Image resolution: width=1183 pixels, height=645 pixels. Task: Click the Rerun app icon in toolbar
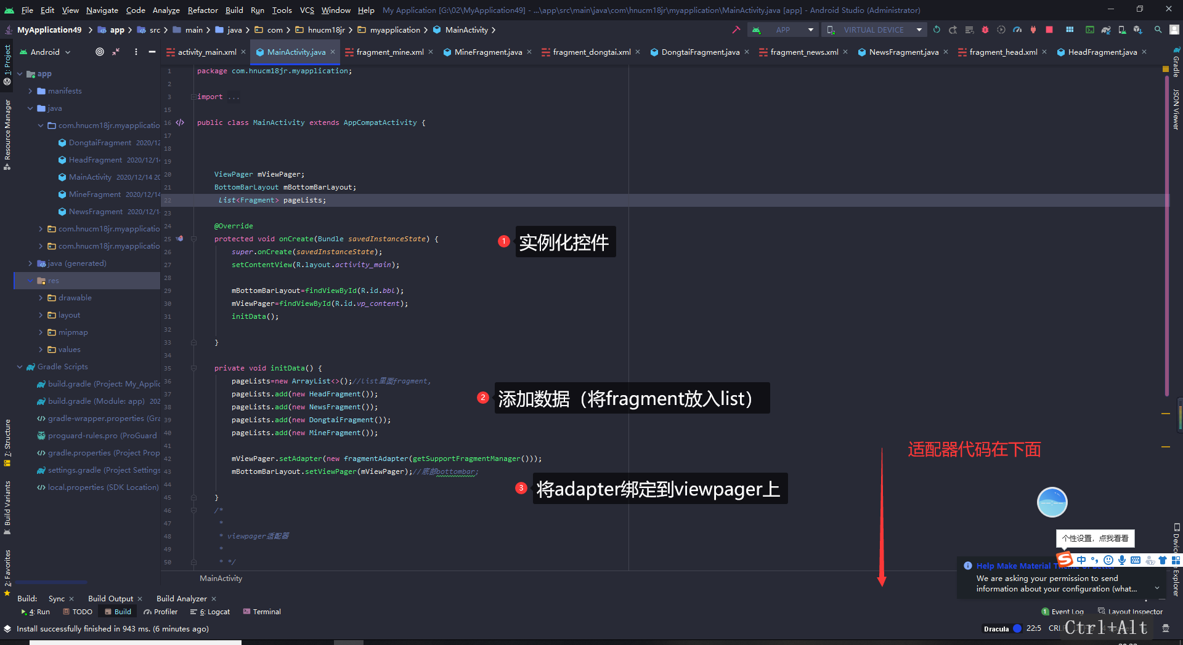coord(937,30)
